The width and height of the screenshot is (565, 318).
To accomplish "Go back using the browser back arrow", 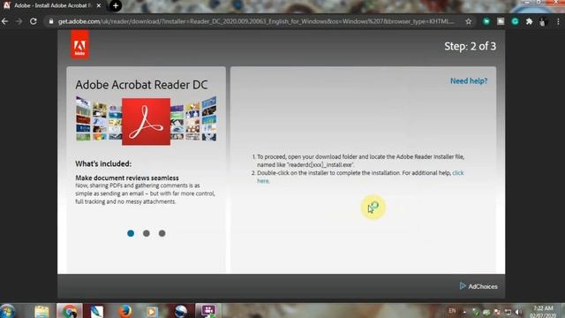I will (x=5, y=21).
